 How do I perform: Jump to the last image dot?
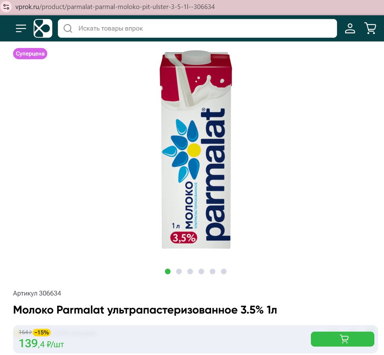point(223,271)
